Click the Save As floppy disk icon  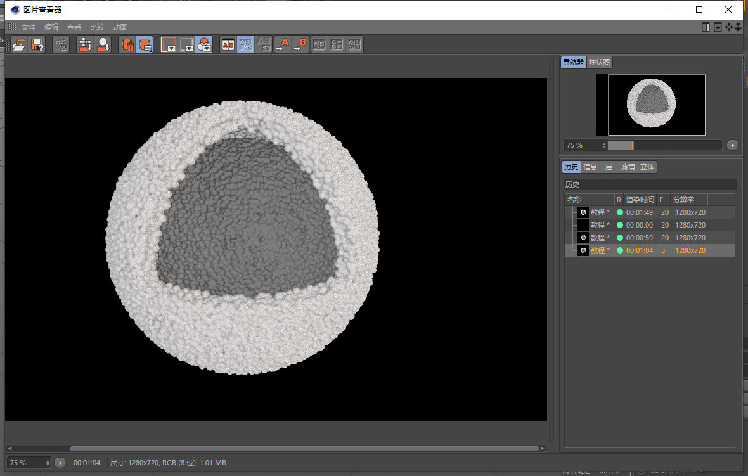[37, 44]
